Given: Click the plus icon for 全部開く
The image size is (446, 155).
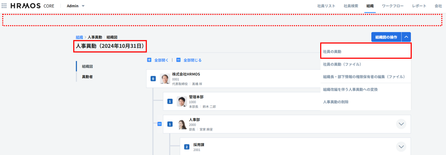Looking at the screenshot, I should tap(149, 60).
